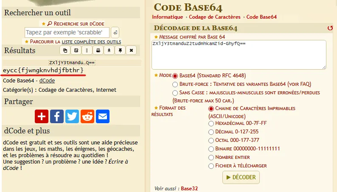Share by email icon
Screen dimensions: 337x192
pos(103,116)
